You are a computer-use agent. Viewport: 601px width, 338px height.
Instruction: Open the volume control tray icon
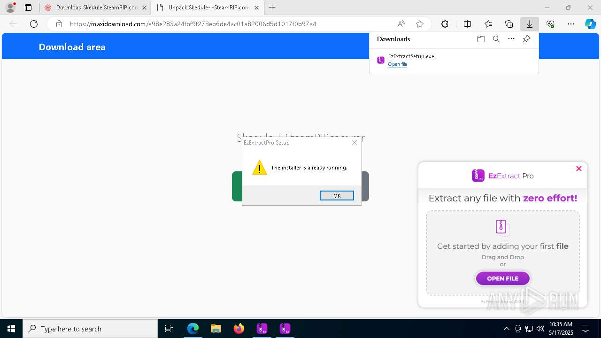pos(540,329)
